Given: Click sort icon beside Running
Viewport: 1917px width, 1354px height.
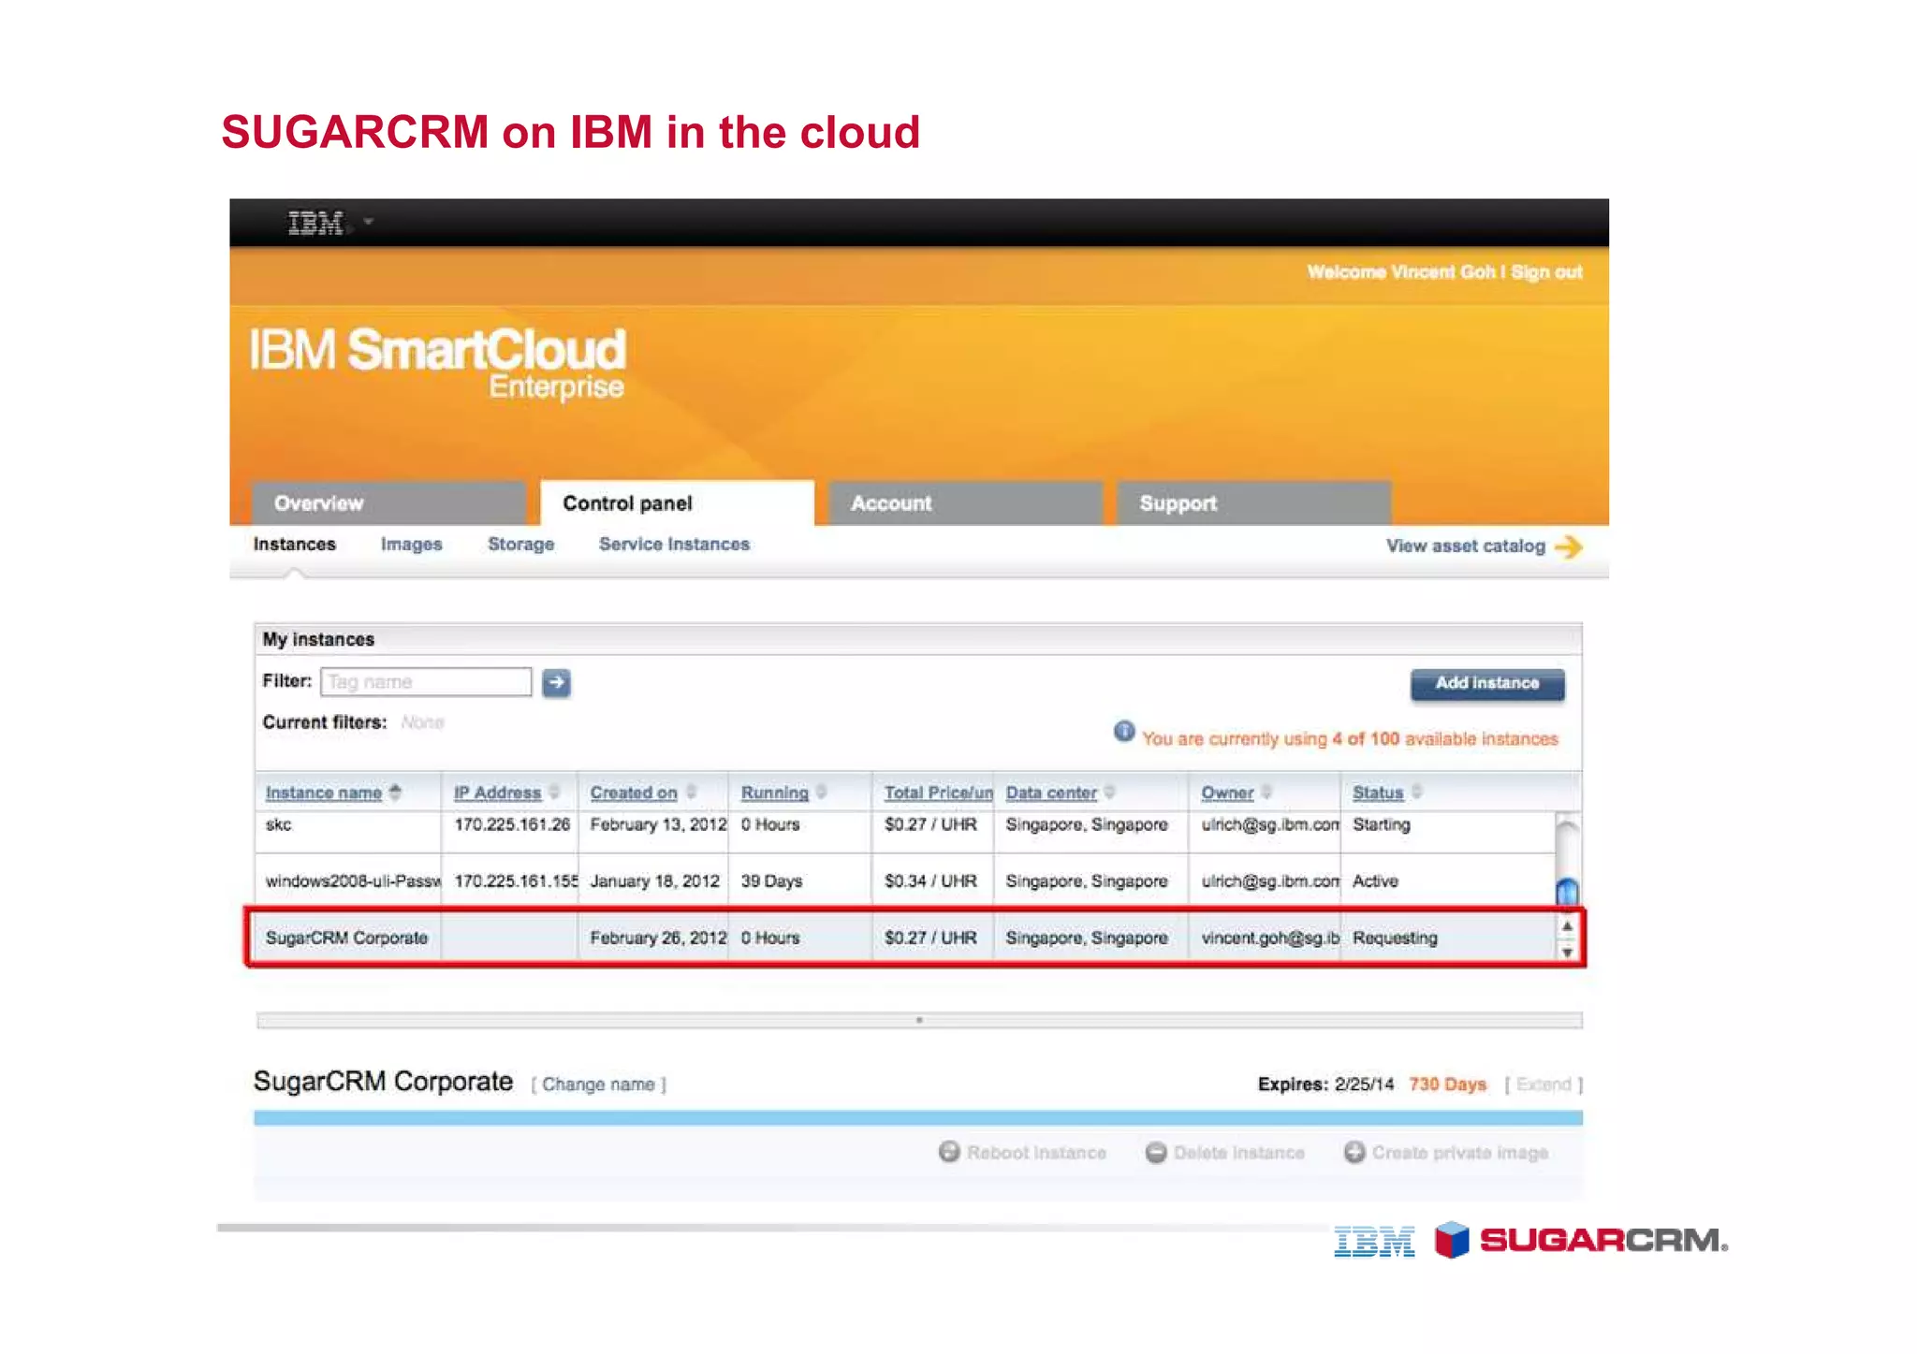Looking at the screenshot, I should 821,793.
